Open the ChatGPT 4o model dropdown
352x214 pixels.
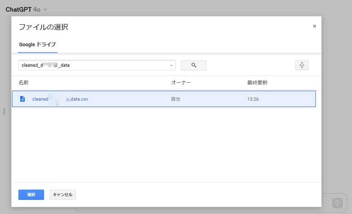pyautogui.click(x=45, y=9)
